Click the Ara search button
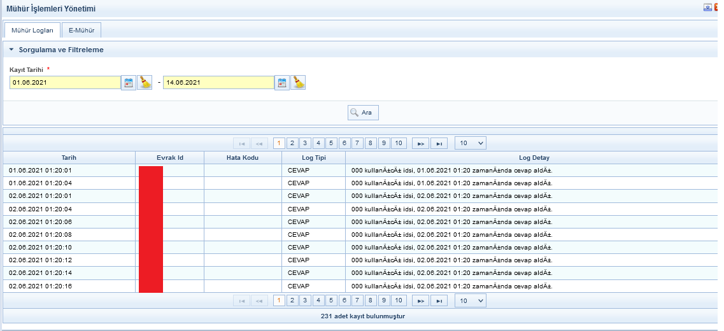 363,113
